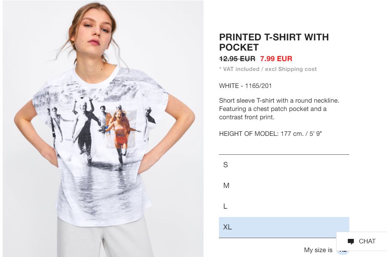
Task: Click the 'VAT included / excl Shipping cost' note
Action: pyautogui.click(x=268, y=69)
